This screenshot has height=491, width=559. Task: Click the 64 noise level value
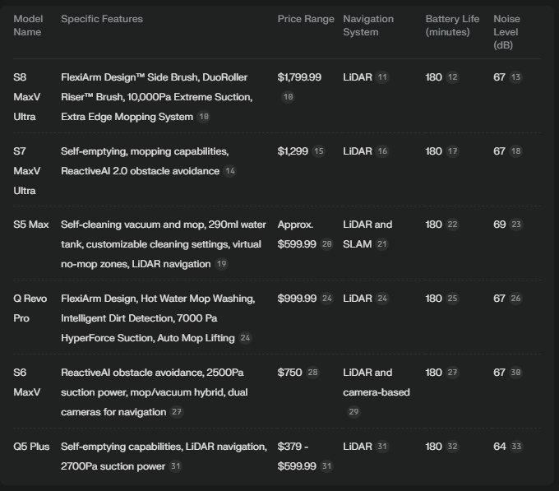point(500,447)
